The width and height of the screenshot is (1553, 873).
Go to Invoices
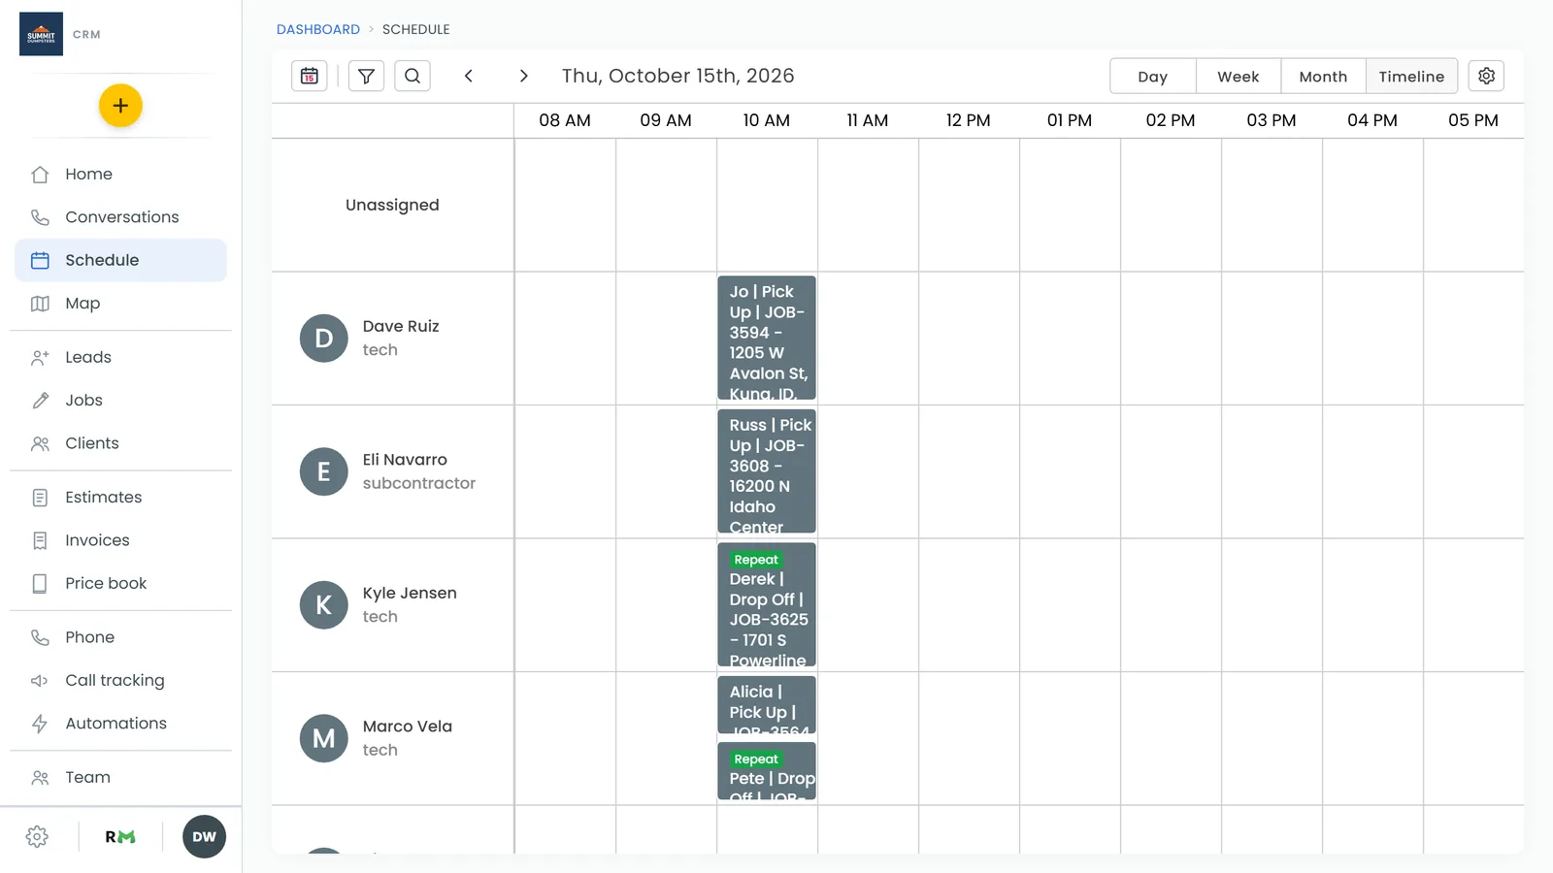coord(120,540)
